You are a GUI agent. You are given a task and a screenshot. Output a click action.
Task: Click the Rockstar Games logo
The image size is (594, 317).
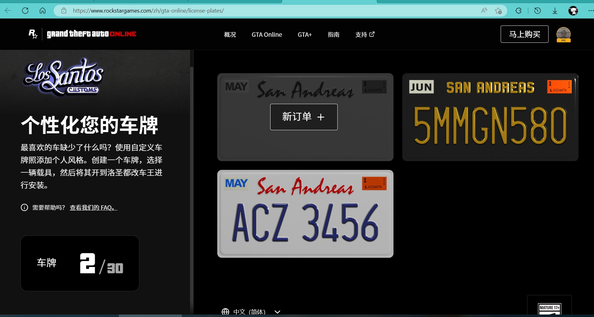click(x=33, y=34)
